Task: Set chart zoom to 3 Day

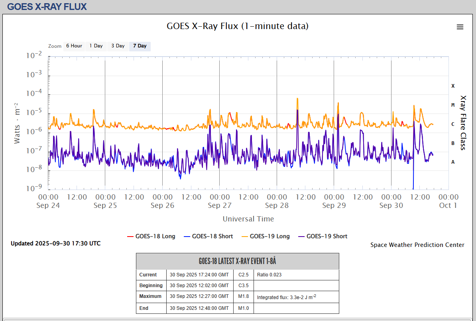Action: (118, 46)
